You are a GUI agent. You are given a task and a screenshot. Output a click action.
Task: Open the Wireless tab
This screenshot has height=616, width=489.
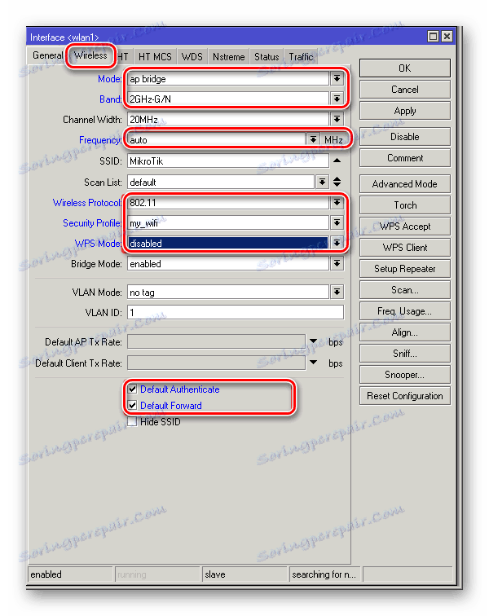coord(90,55)
